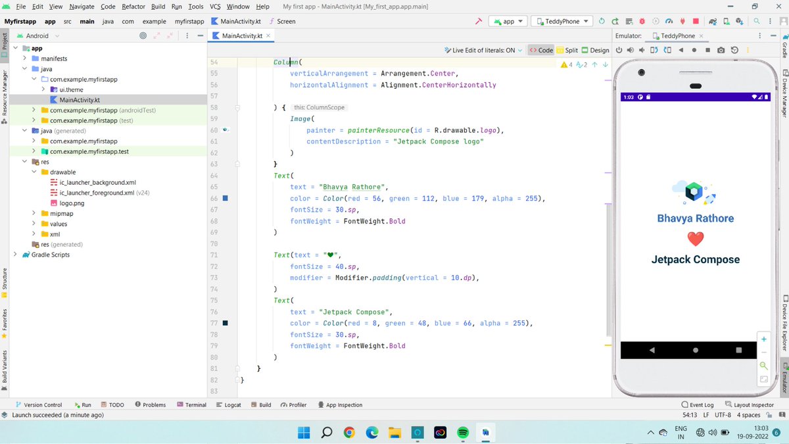Stop the running app with red square
Screen dimensions: 789x444
696,21
